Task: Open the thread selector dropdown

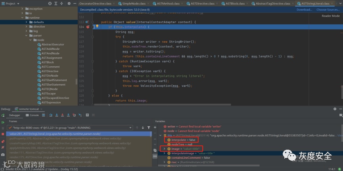Action: pyautogui.click(x=130, y=128)
